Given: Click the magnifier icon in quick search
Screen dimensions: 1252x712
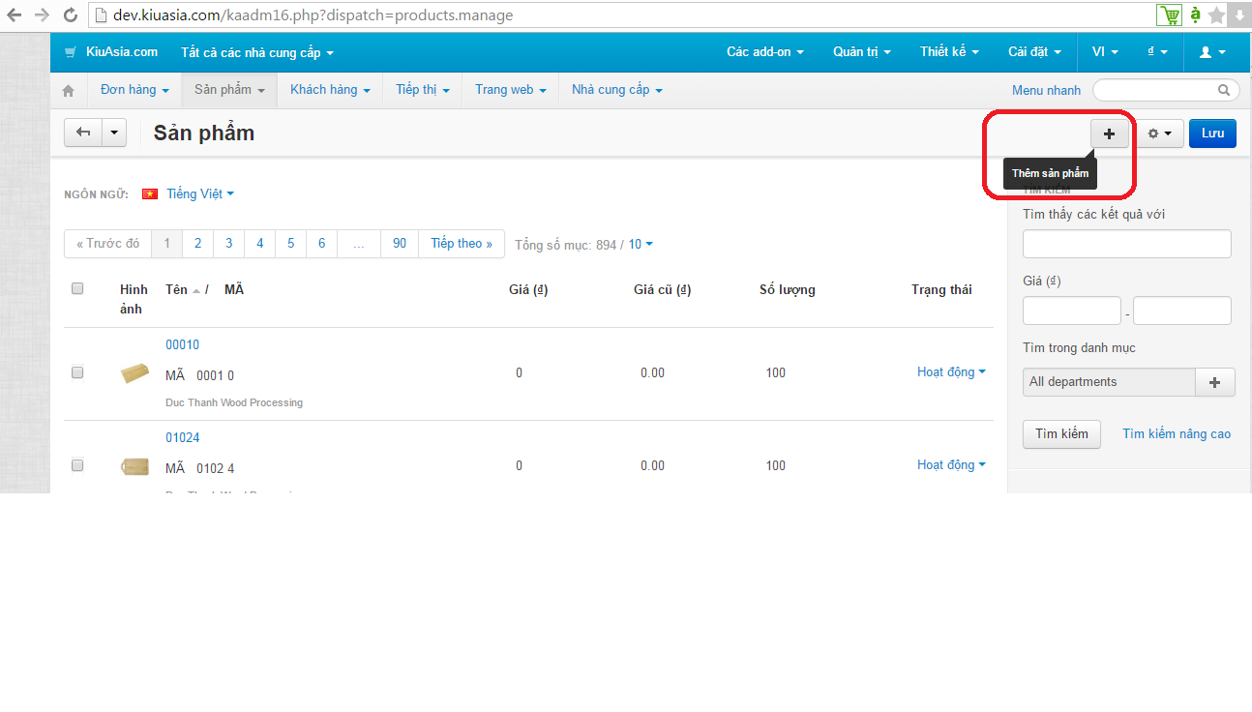Looking at the screenshot, I should [1224, 90].
